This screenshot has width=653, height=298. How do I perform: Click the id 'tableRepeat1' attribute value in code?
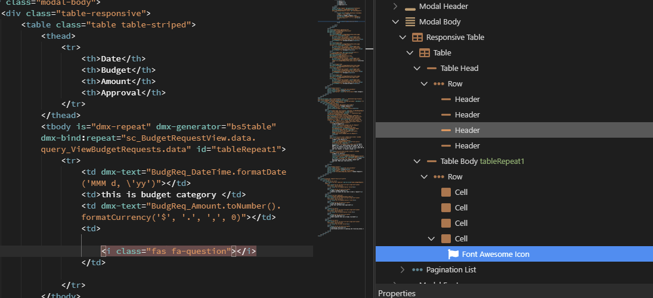(x=246, y=149)
